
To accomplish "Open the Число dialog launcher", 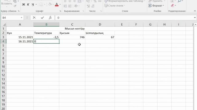I will click(x=101, y=11).
